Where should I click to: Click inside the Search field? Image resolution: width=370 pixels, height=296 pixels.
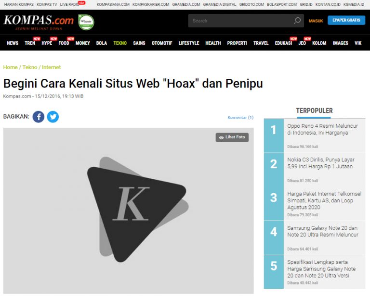click(x=241, y=21)
